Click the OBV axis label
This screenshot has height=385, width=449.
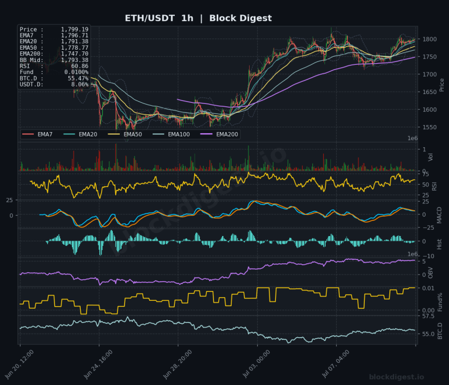click(430, 273)
